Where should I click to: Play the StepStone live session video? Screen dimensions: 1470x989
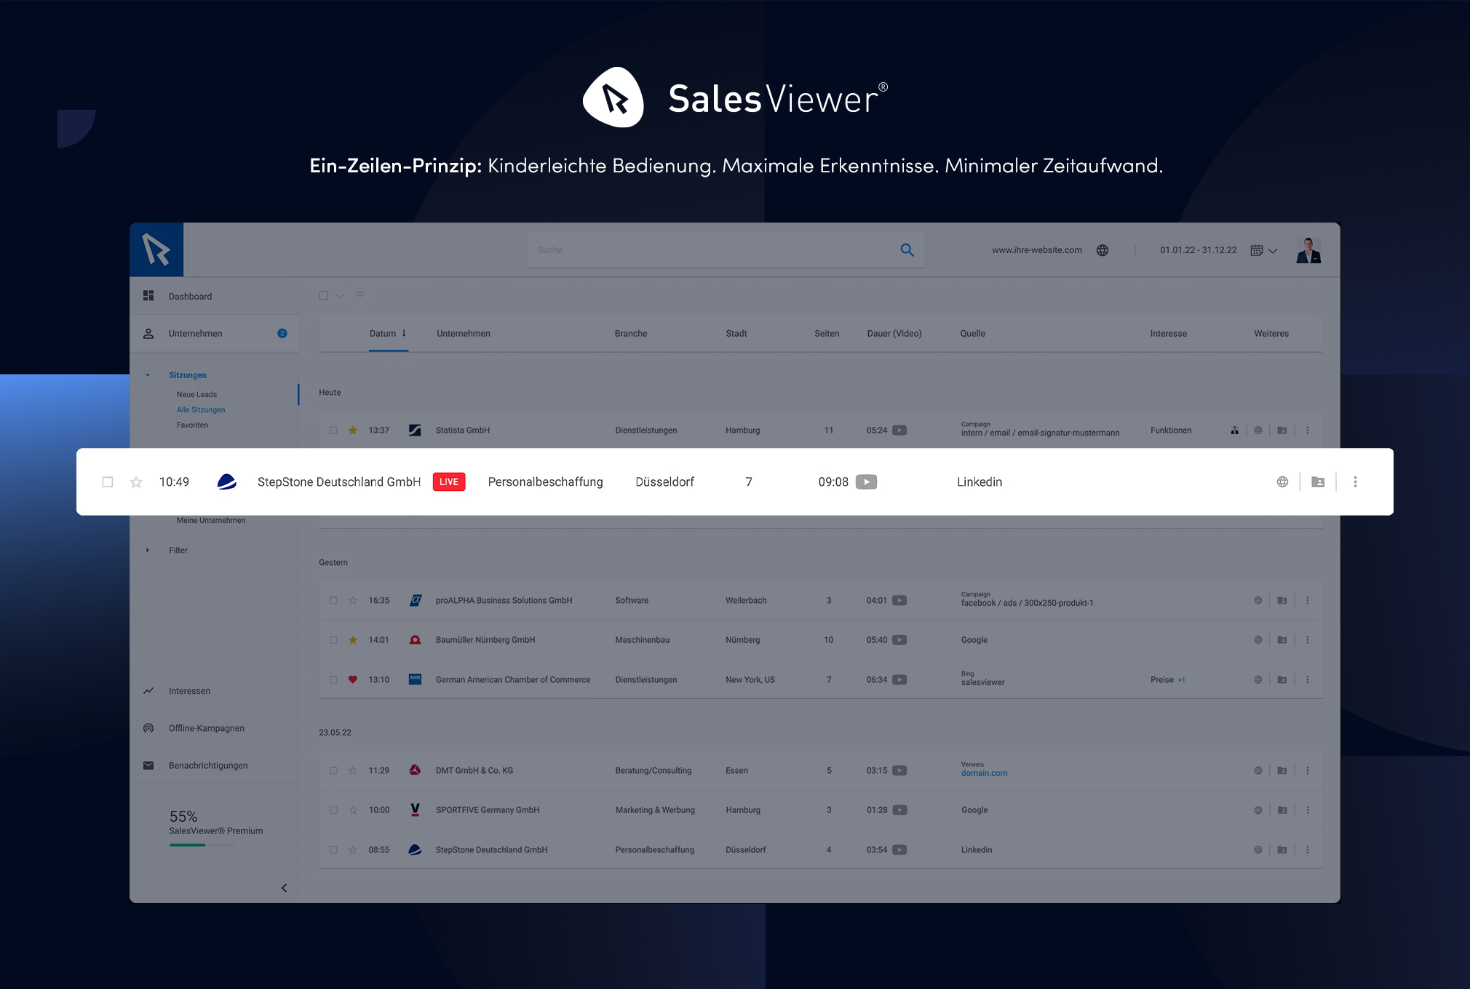(x=866, y=482)
